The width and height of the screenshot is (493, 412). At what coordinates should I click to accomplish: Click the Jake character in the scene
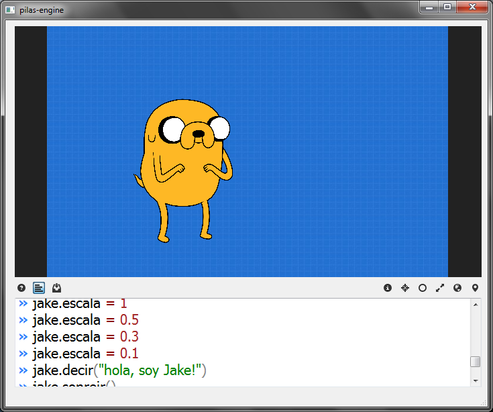[x=184, y=171]
